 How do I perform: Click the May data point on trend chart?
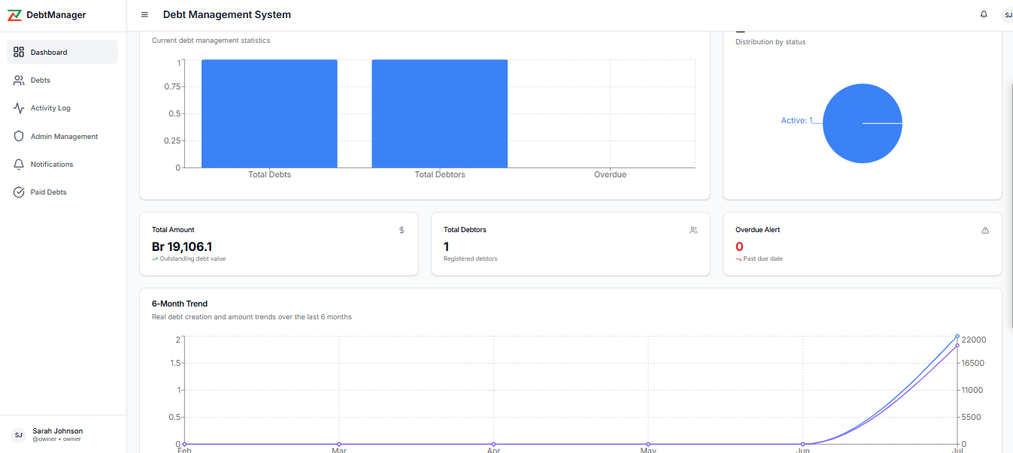tap(648, 444)
